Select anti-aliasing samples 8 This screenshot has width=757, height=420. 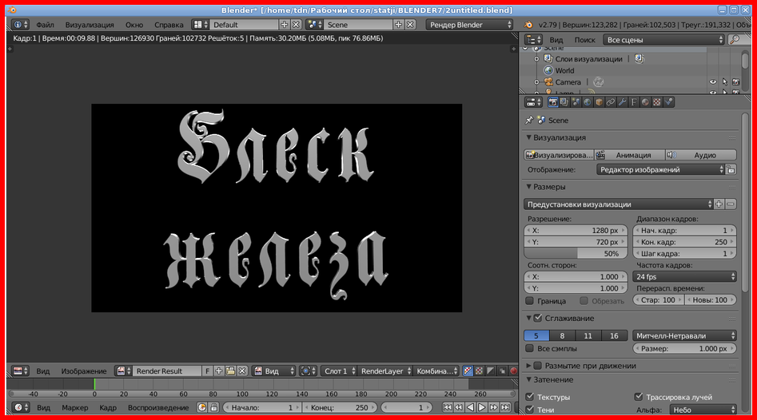pos(562,335)
